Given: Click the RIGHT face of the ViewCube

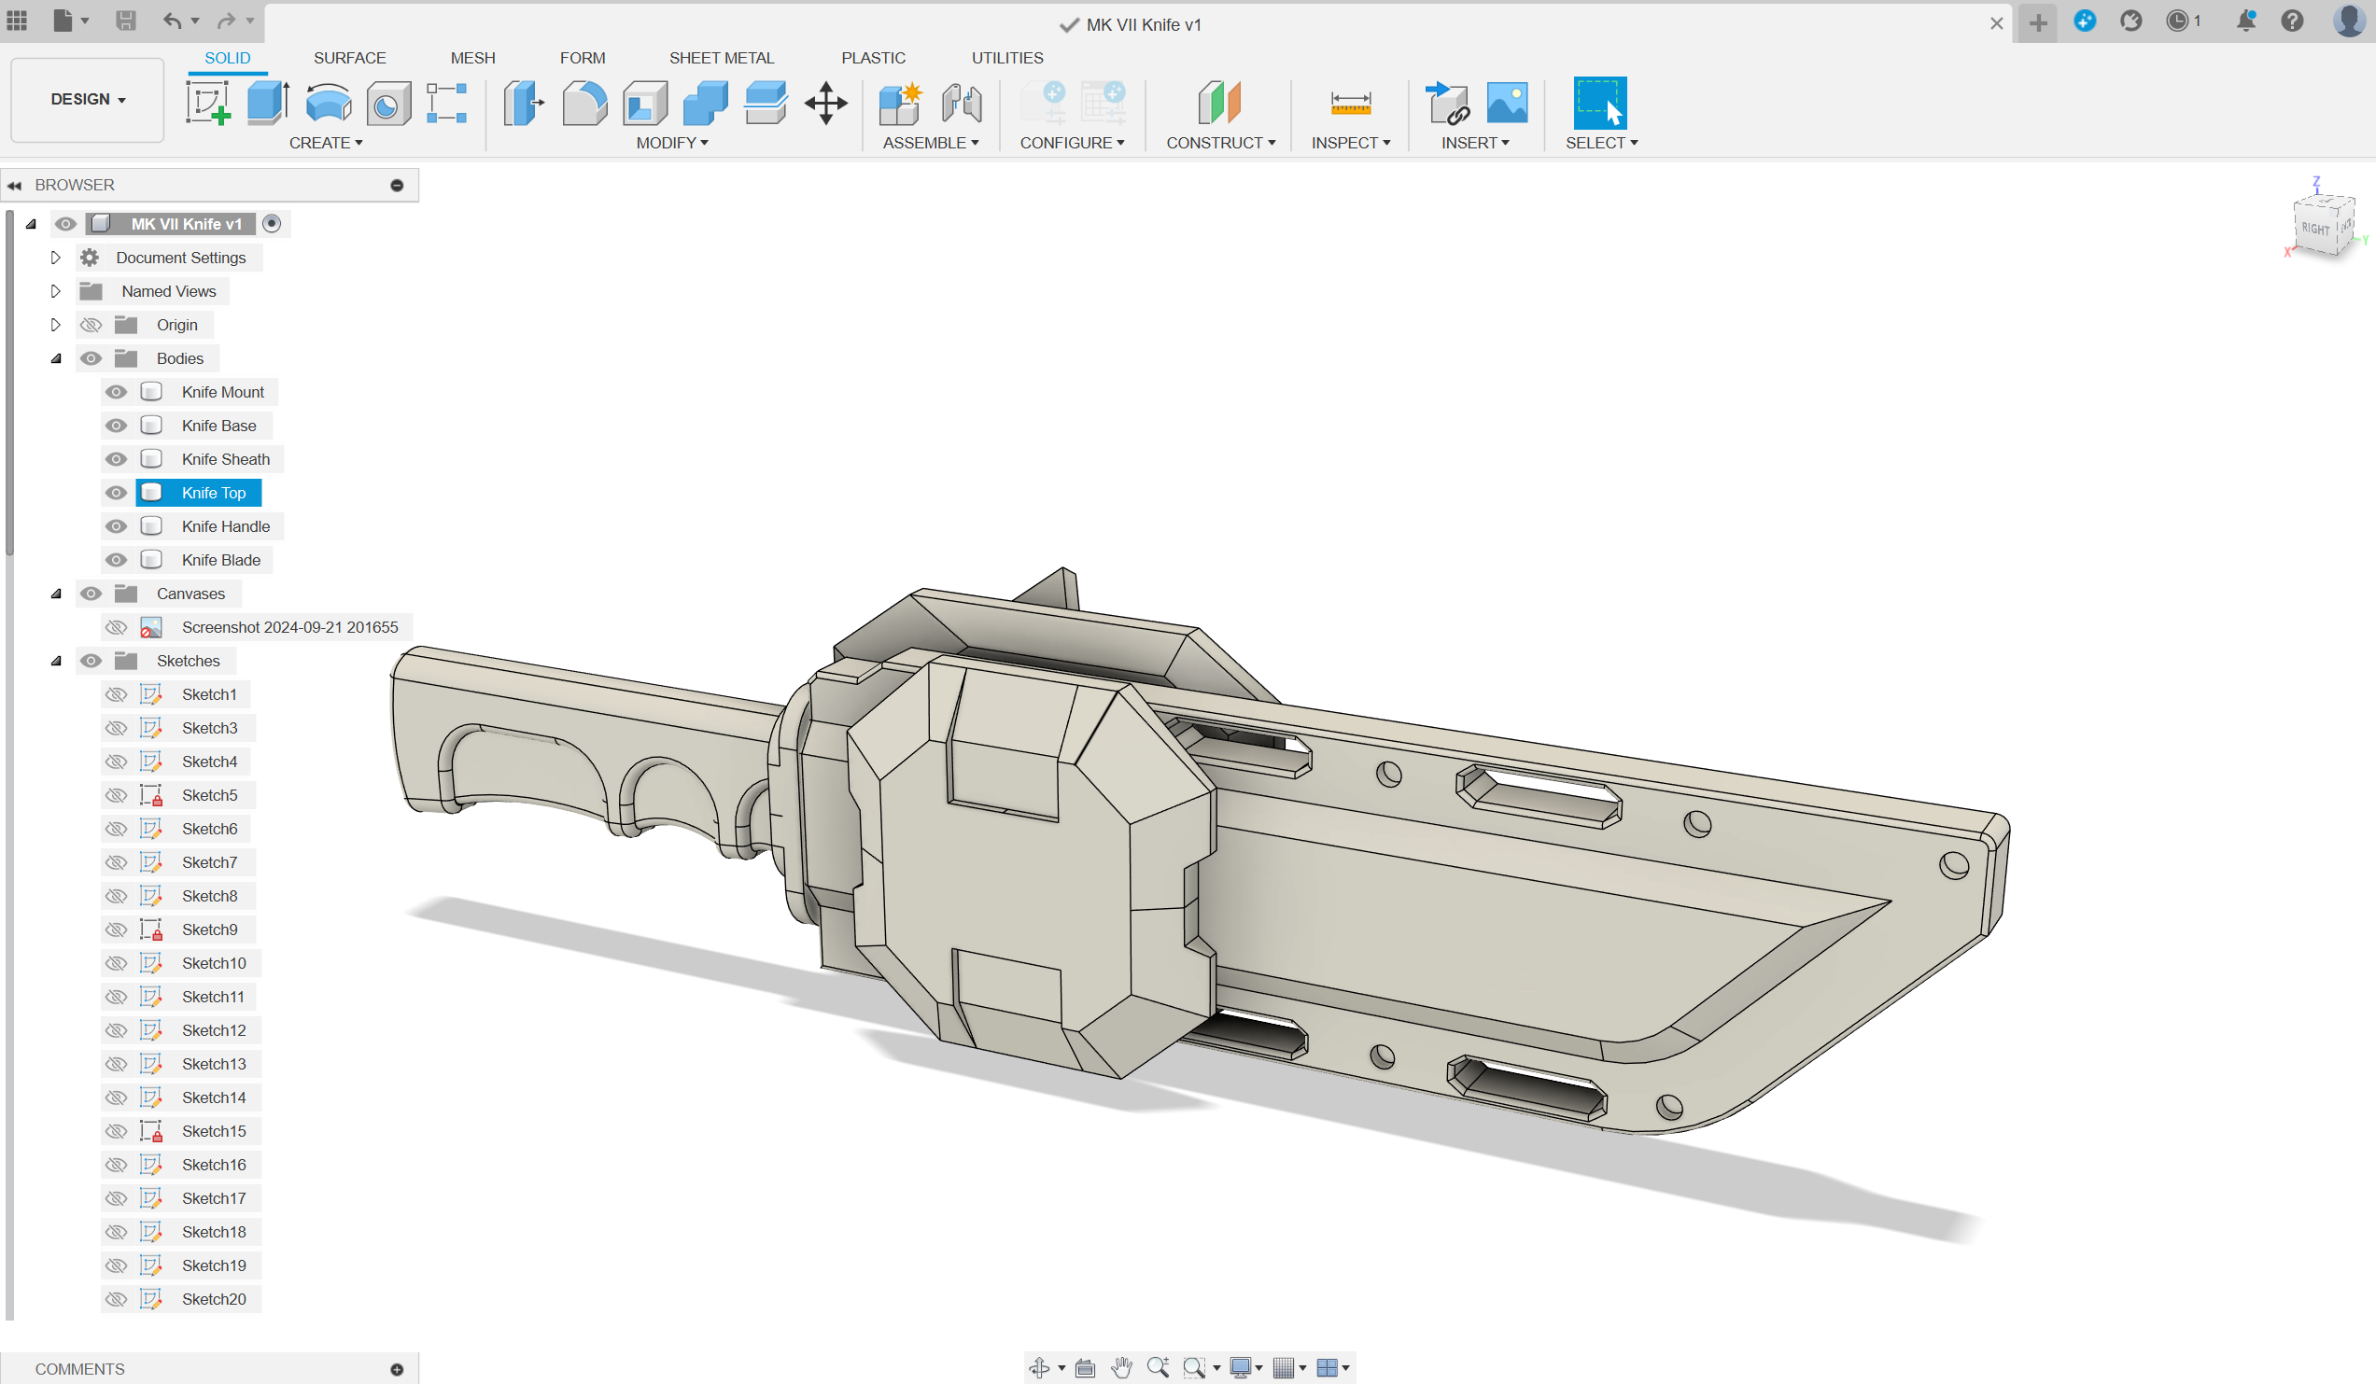Looking at the screenshot, I should (x=2314, y=228).
